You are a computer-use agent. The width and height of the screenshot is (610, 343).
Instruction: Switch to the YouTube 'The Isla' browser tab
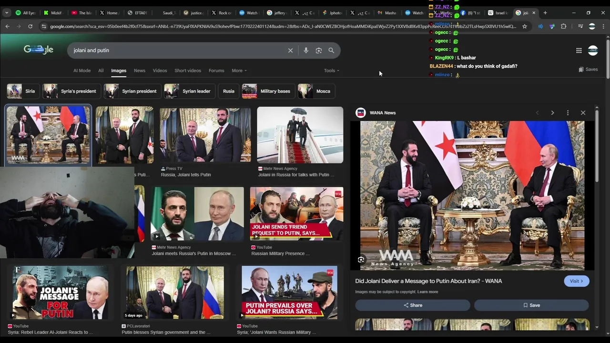(x=82, y=13)
